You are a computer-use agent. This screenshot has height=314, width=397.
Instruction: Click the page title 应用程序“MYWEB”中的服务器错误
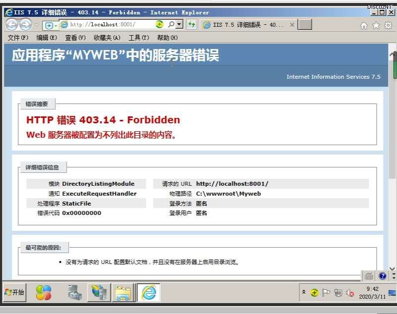(x=115, y=55)
